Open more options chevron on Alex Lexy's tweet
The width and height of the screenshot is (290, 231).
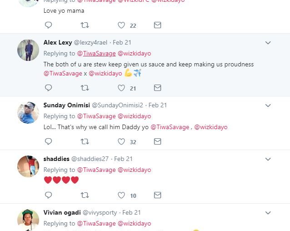268,43
